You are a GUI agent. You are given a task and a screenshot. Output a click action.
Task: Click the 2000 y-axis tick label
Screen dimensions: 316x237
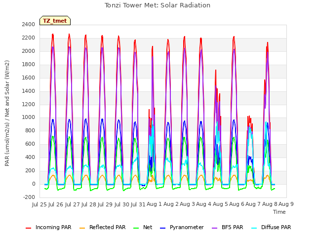tap(29, 51)
